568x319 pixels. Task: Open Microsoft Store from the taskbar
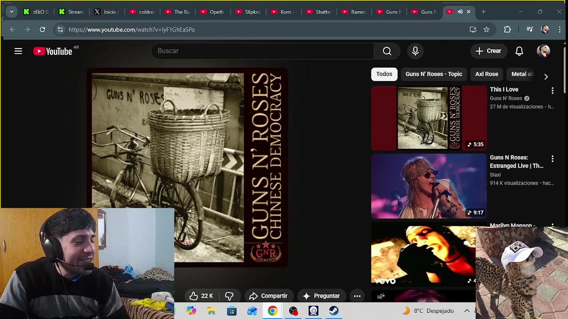pos(232,311)
